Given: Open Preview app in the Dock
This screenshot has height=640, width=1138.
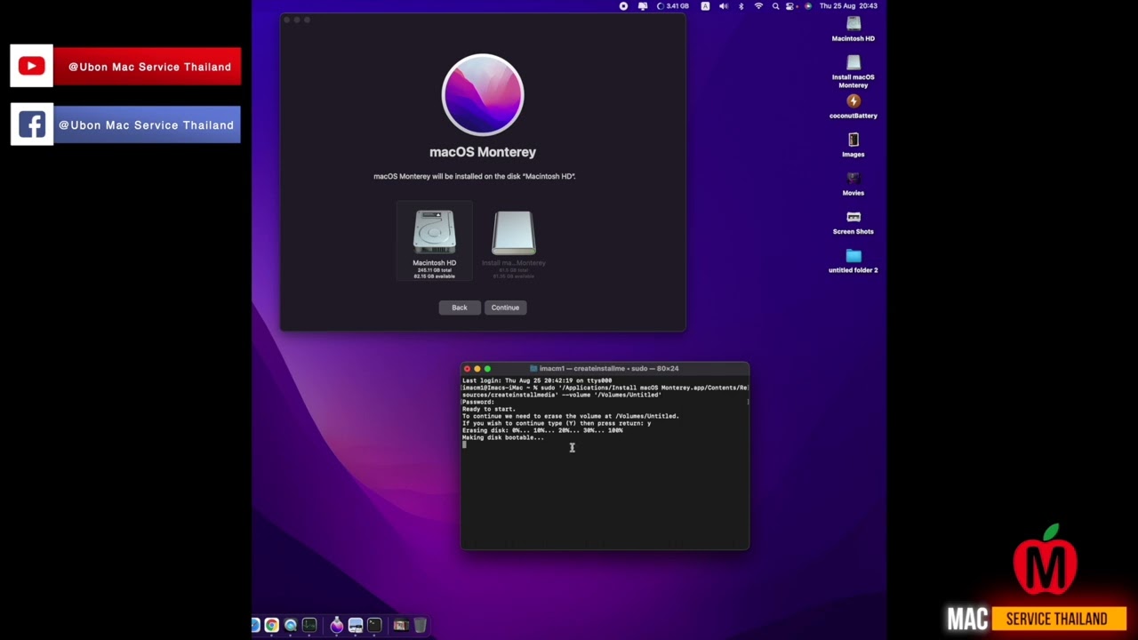Looking at the screenshot, I should tap(356, 625).
